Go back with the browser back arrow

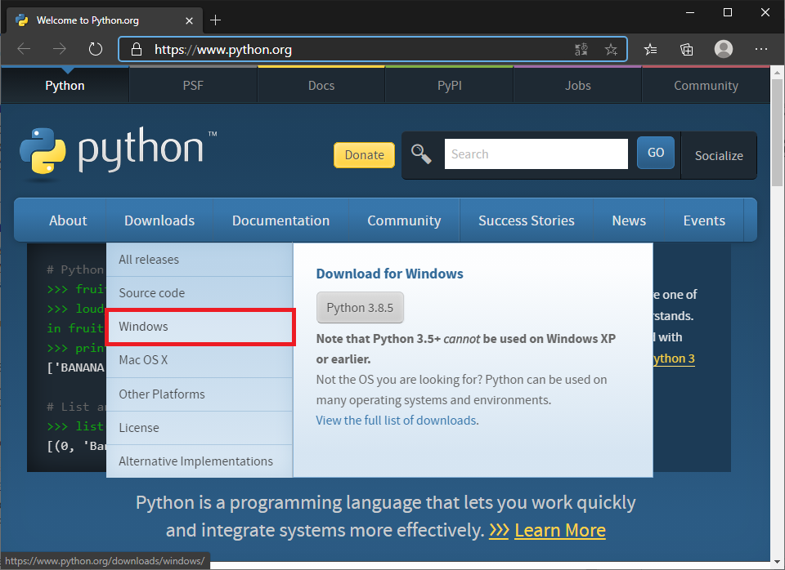pyautogui.click(x=24, y=49)
